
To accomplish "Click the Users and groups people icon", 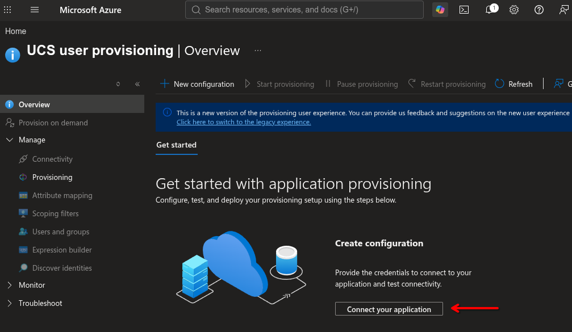I will pyautogui.click(x=23, y=232).
